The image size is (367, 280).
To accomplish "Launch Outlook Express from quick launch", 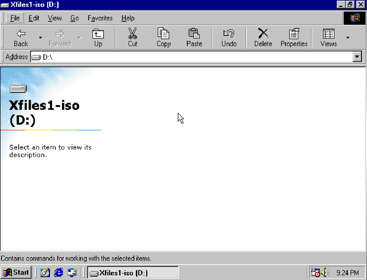I will tap(72, 272).
